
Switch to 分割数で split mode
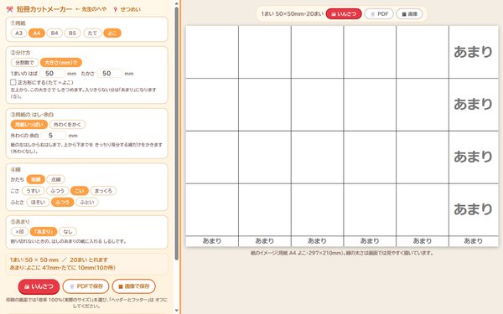click(24, 63)
